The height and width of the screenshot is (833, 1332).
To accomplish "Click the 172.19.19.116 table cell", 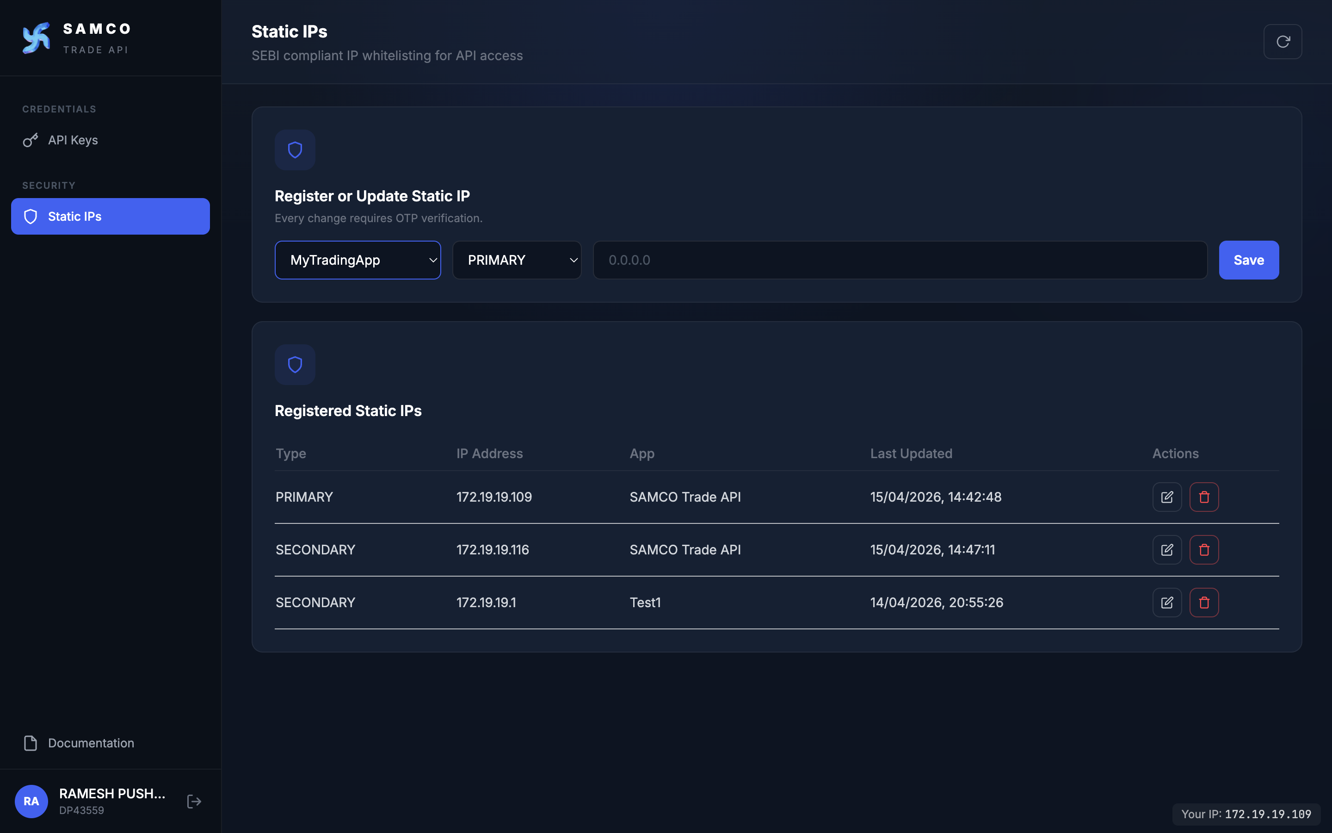I will pos(493,550).
